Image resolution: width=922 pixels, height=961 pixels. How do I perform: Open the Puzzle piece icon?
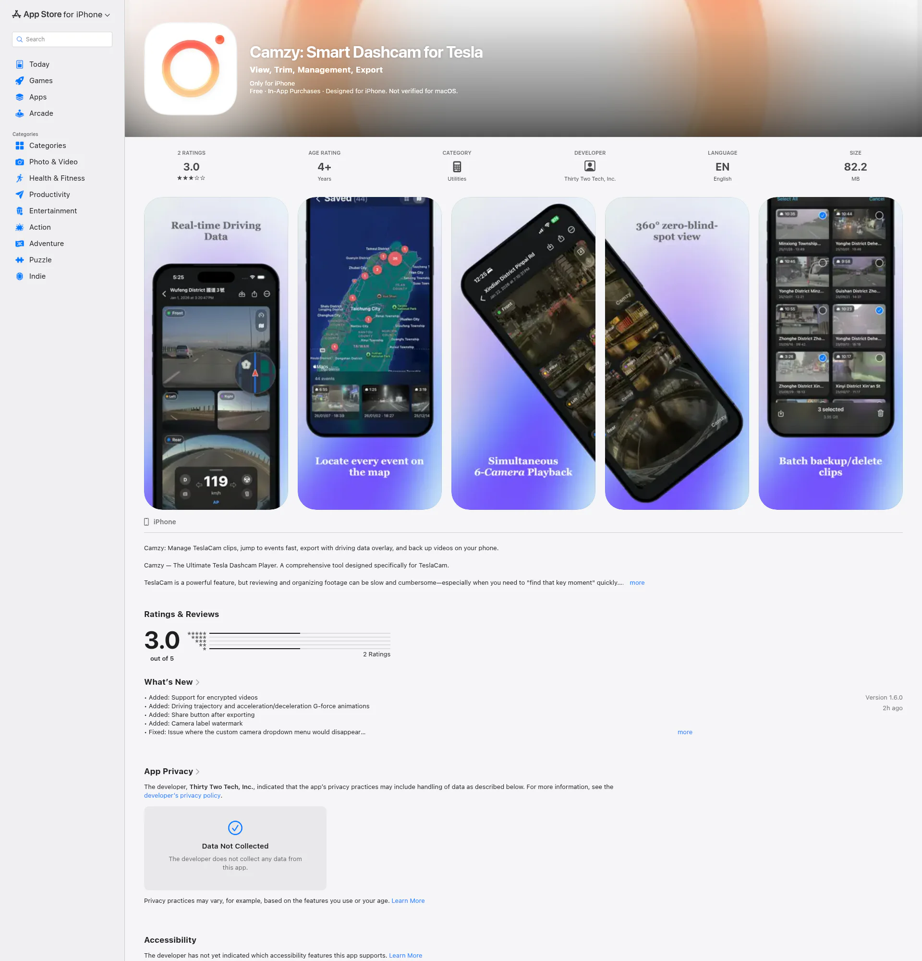[x=20, y=260]
